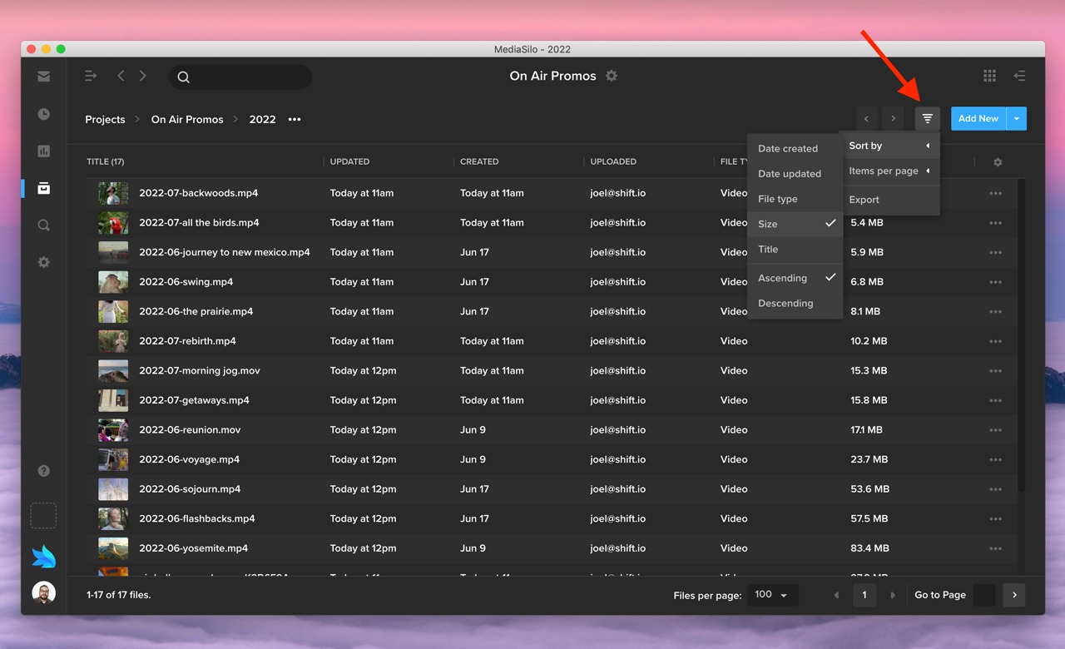The height and width of the screenshot is (649, 1065).
Task: Sort by Size option
Action: (x=795, y=224)
